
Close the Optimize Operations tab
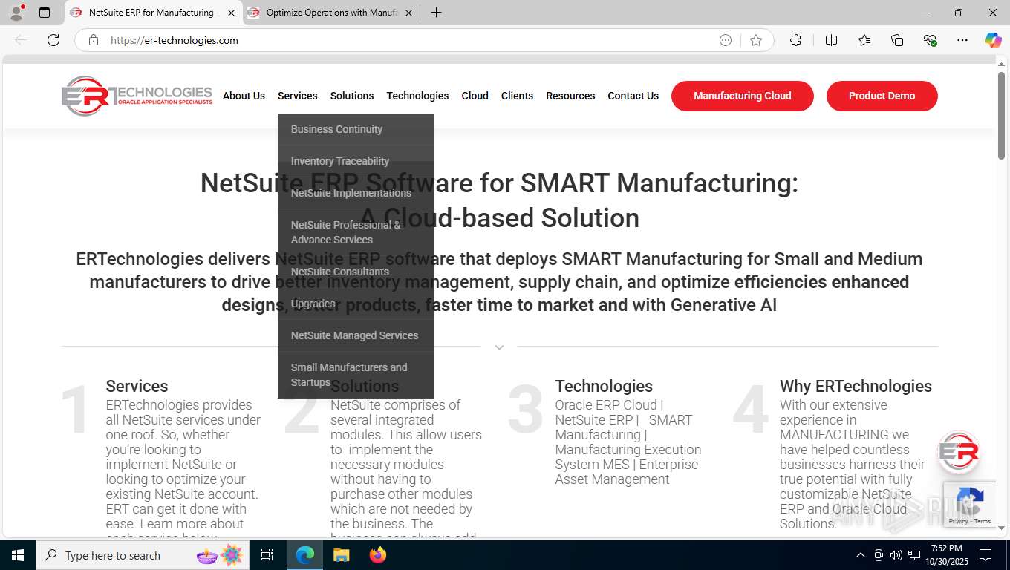(408, 13)
